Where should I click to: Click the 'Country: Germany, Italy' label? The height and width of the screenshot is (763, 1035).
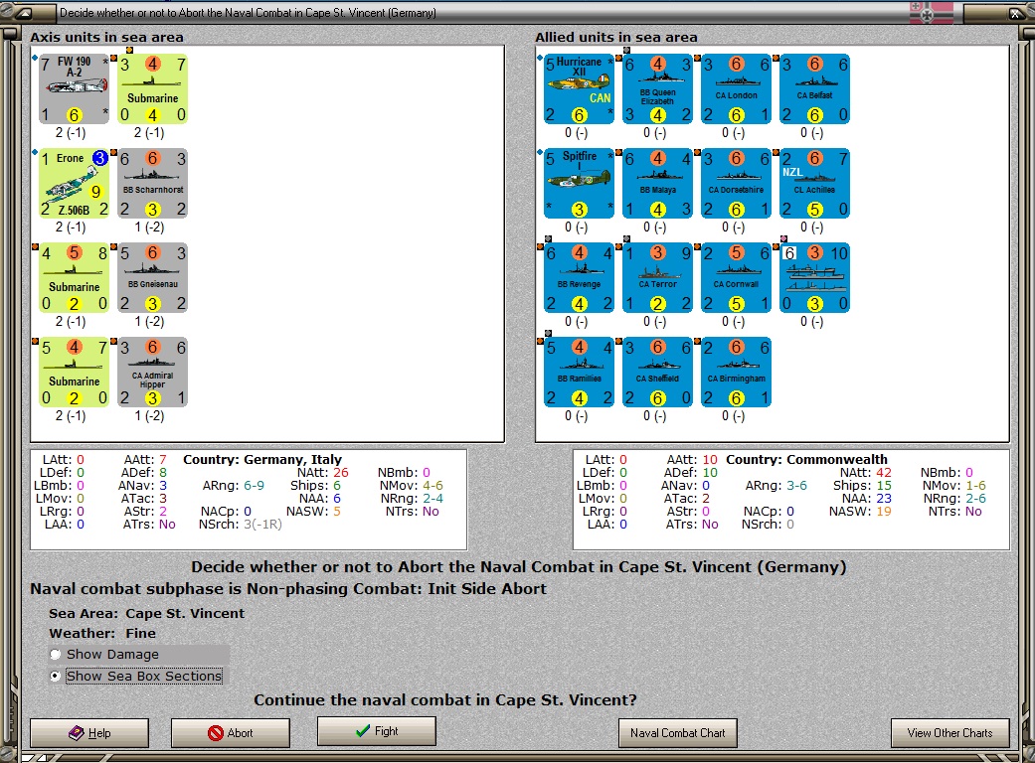[x=262, y=459]
